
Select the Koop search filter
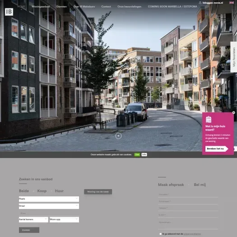click(x=42, y=191)
